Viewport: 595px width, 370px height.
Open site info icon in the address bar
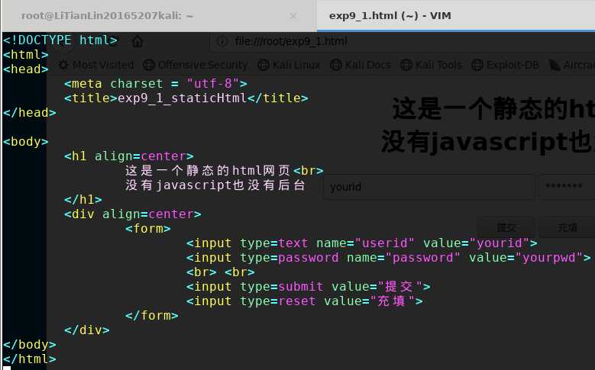pos(222,41)
